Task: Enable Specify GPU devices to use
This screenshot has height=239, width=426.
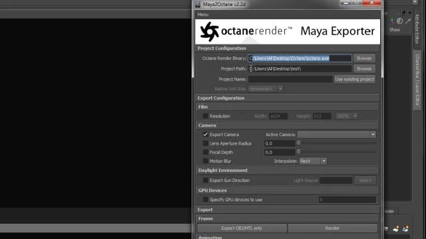Action: point(206,200)
